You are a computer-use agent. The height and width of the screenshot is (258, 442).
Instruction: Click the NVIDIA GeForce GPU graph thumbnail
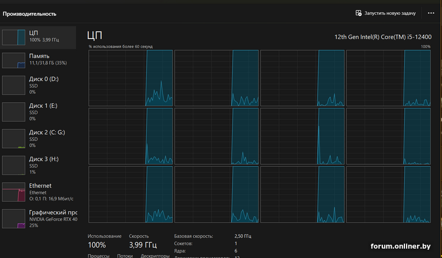coord(14,218)
